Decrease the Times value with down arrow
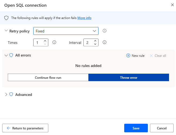Viewport: 176px width, 135px height. [x=45, y=44]
